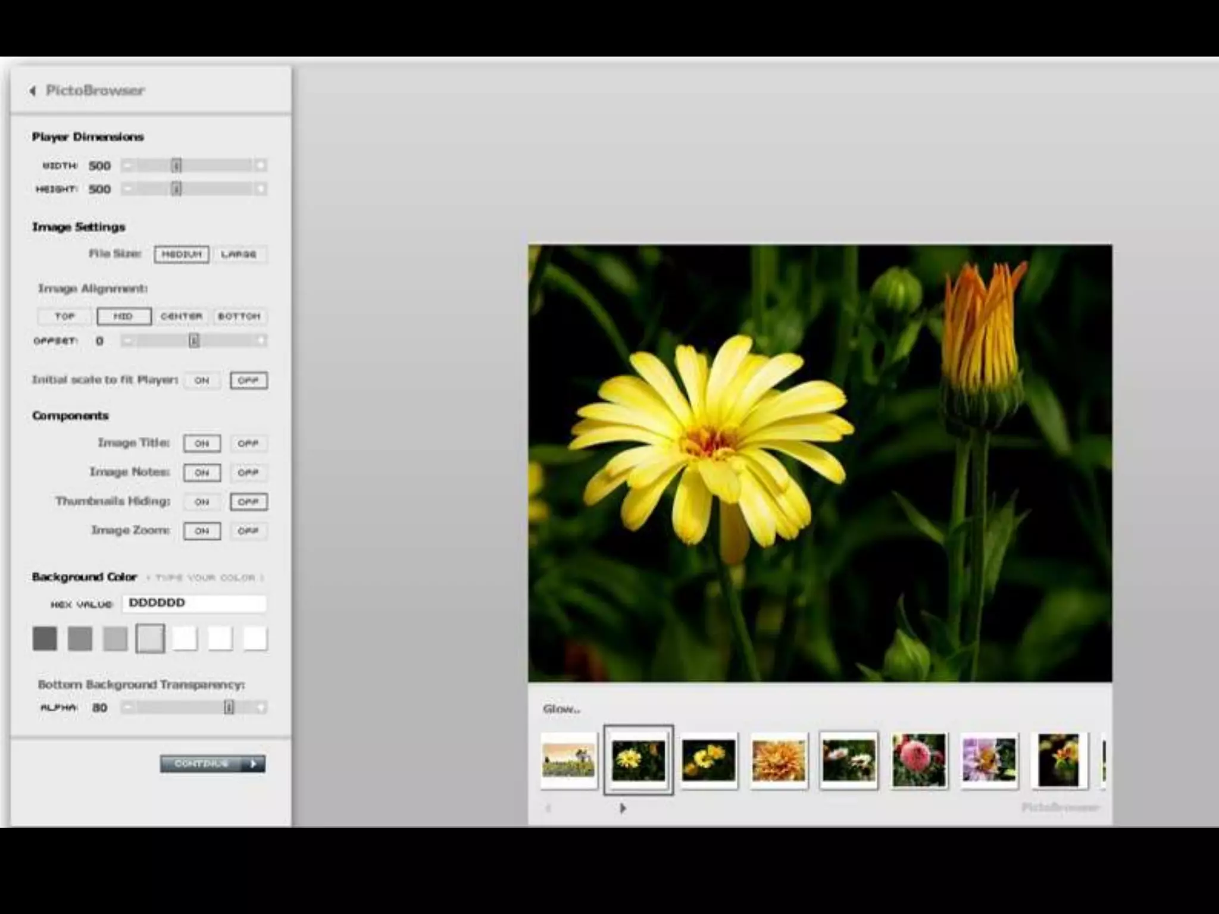The width and height of the screenshot is (1219, 914).
Task: Click width slider plus icon
Action: 261,165
